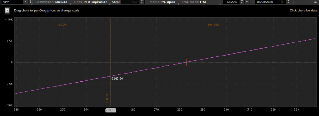
Task: Click the chart mode icon near the pan hint
Action: [x=7, y=11]
